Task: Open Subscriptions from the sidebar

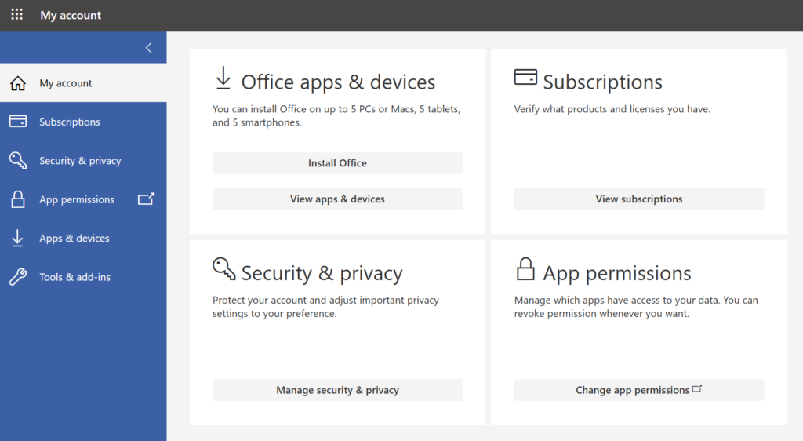Action: [83, 122]
